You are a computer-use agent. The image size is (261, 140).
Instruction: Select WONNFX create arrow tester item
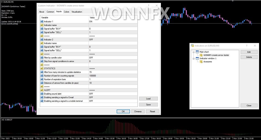(216, 55)
